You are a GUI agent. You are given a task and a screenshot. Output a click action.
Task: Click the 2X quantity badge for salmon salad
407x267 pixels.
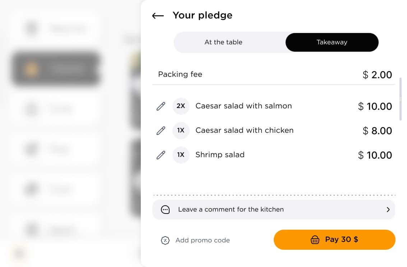tap(181, 106)
